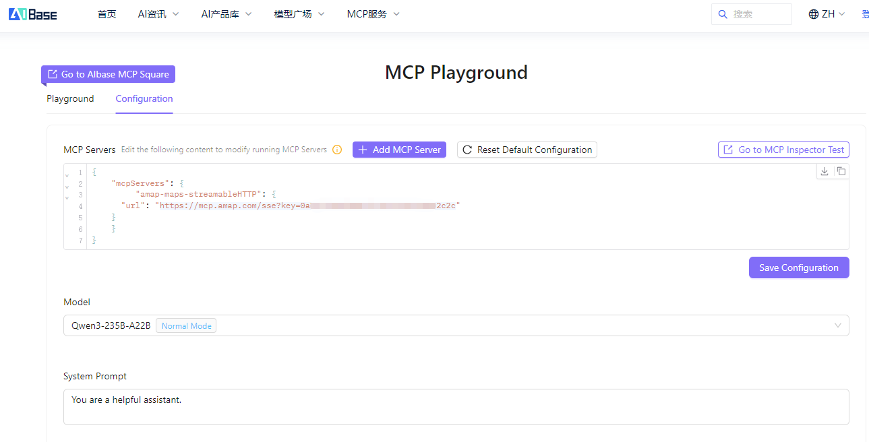Collapse code fold arrow at line 1
The width and height of the screenshot is (869, 442).
67,175
